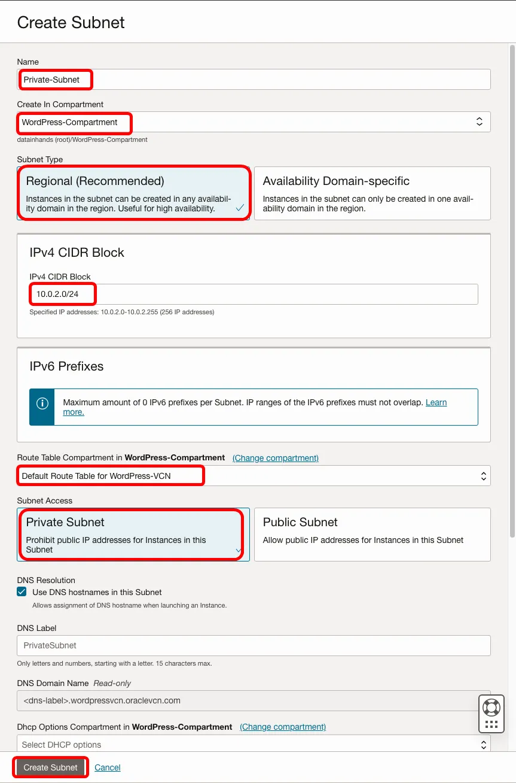516x783 pixels.
Task: Expand Select DHCP options dropdown
Action: coord(254,744)
